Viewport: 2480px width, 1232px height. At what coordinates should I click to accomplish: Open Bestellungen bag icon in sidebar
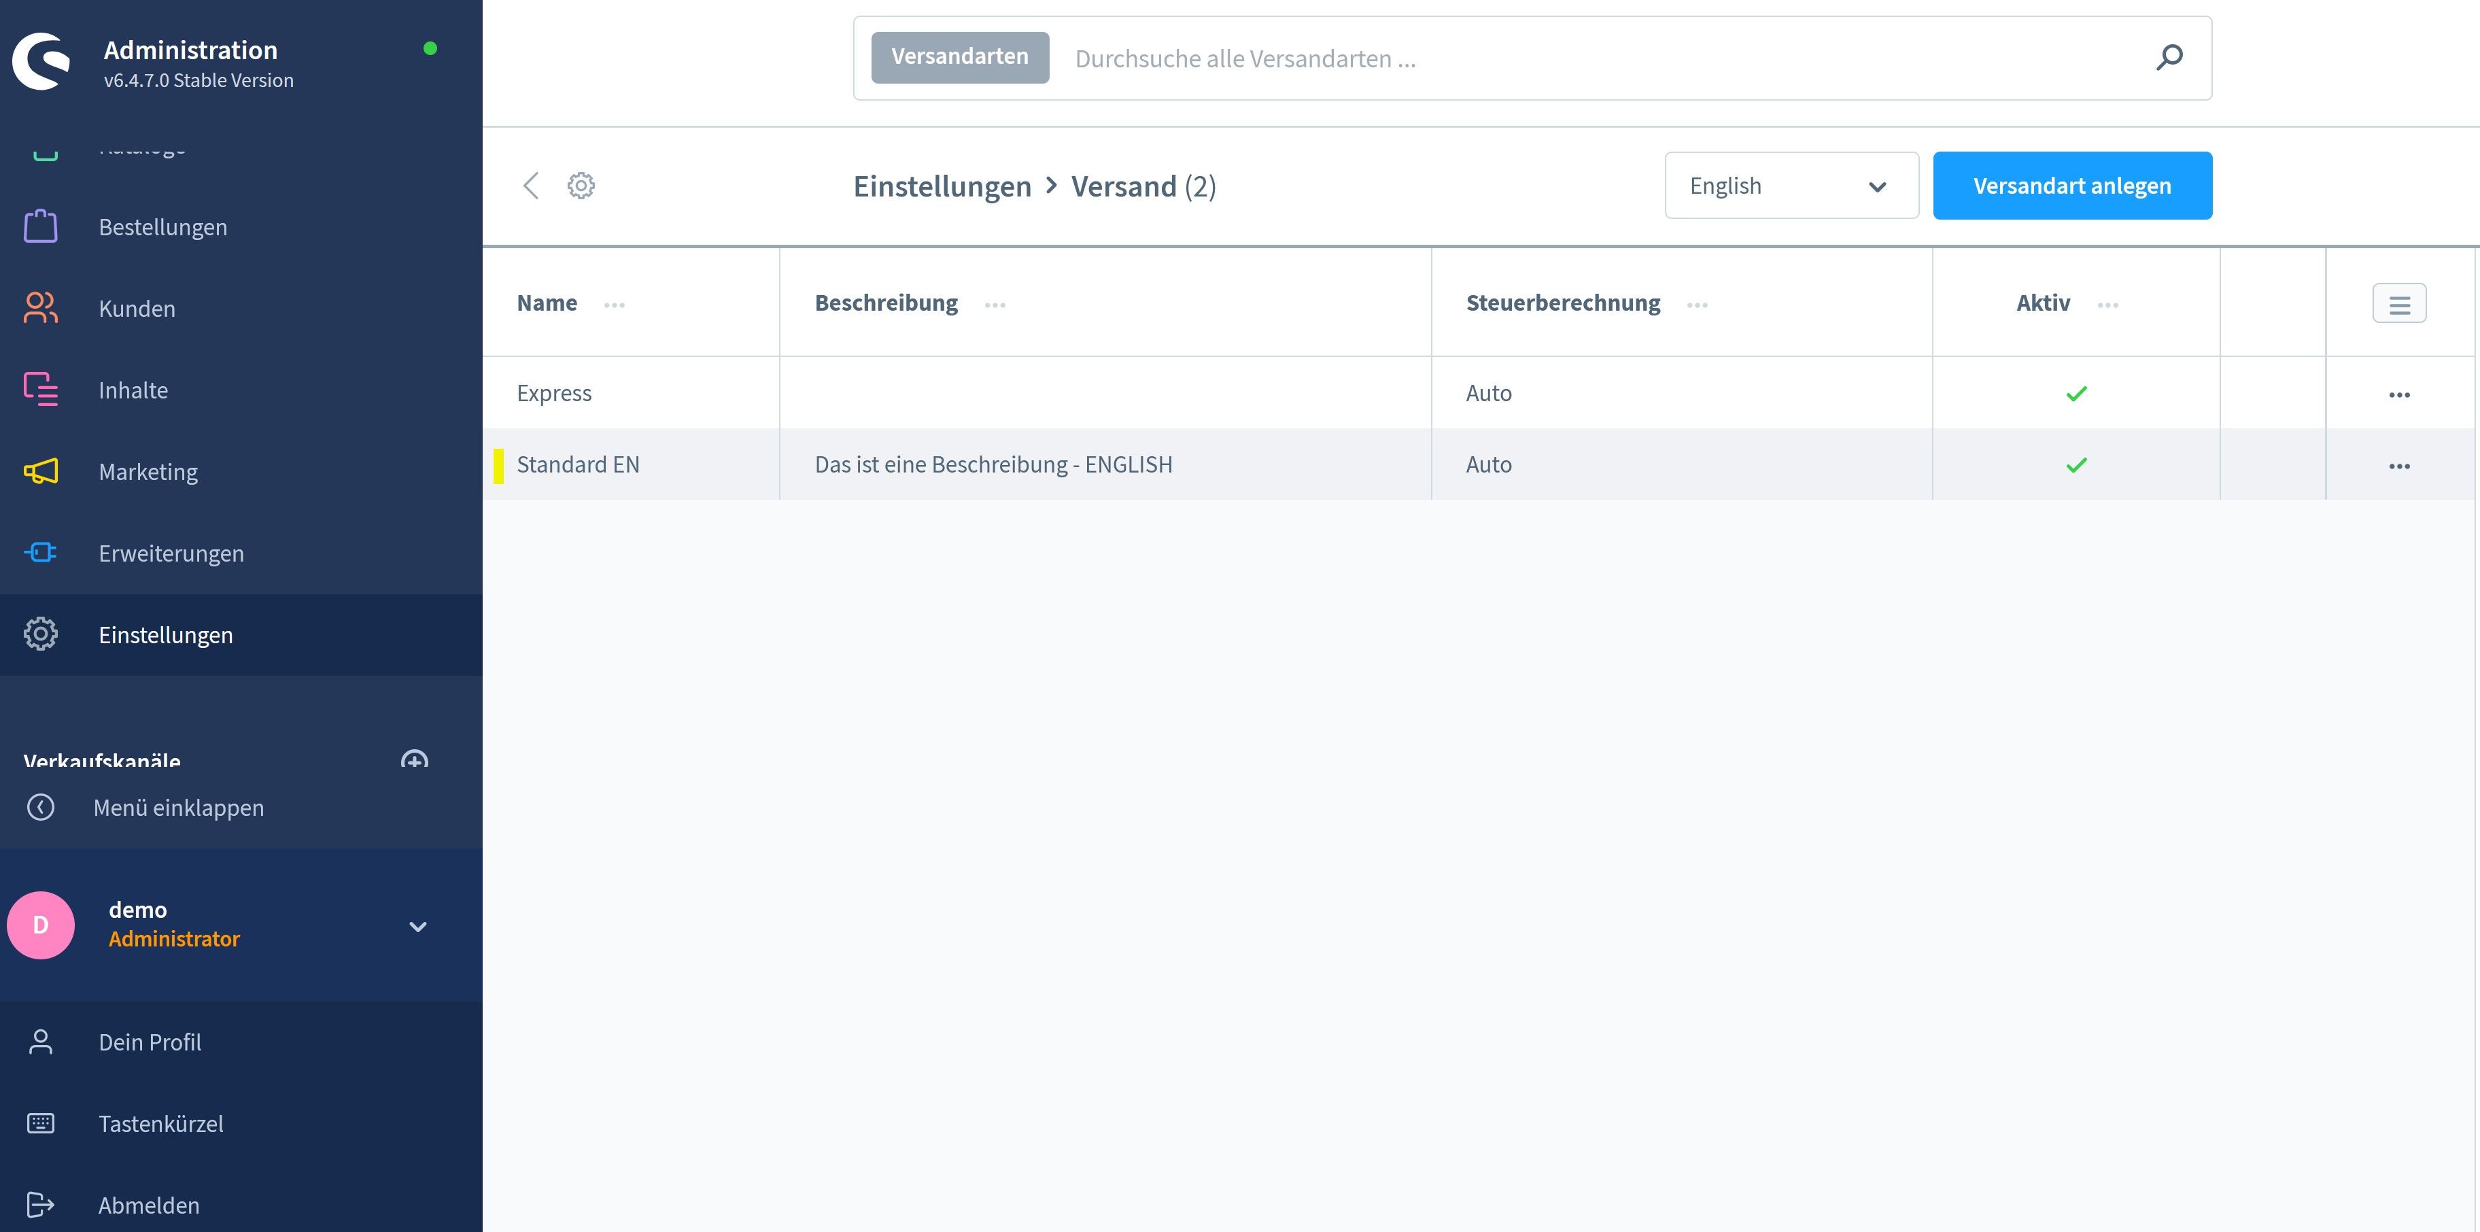coord(40,226)
